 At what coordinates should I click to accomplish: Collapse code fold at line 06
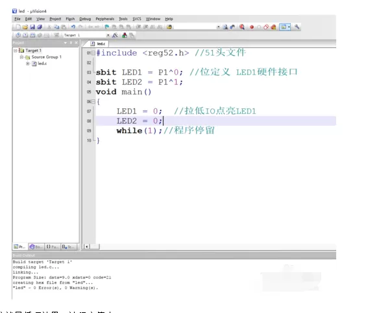[93, 102]
